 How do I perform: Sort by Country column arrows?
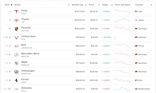(151, 5)
